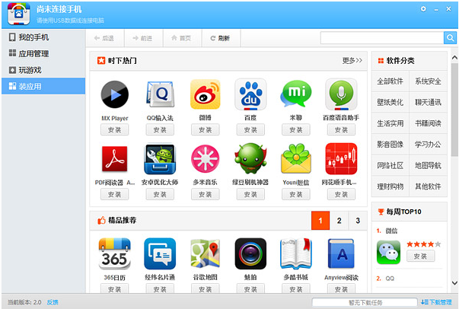This screenshot has height=309, width=459.
Task: Browse the 聊天通讯 category
Action: pos(428,102)
